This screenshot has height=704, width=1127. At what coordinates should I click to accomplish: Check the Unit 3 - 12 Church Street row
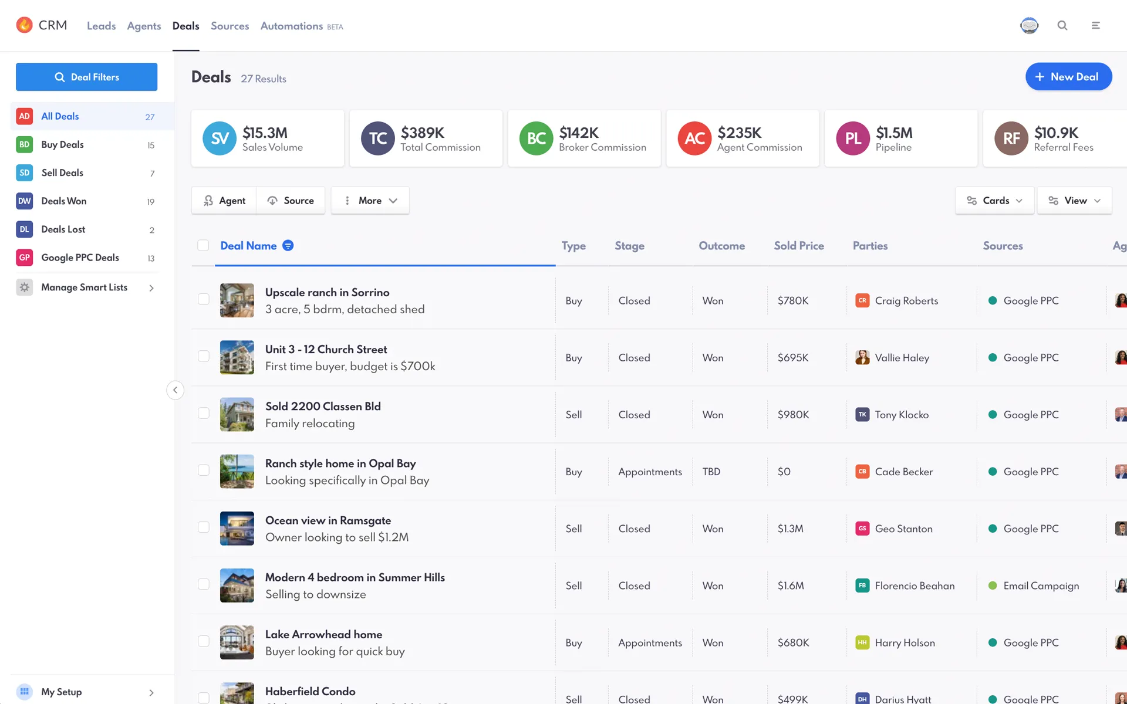204,356
